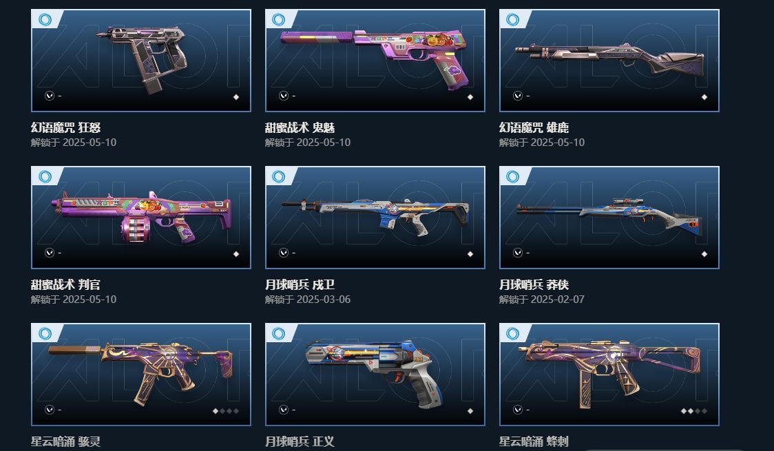Viewport: 774px width, 451px height.
Task: Select the 月球哨兵 莽侠 sniper image
Action: tap(609, 217)
